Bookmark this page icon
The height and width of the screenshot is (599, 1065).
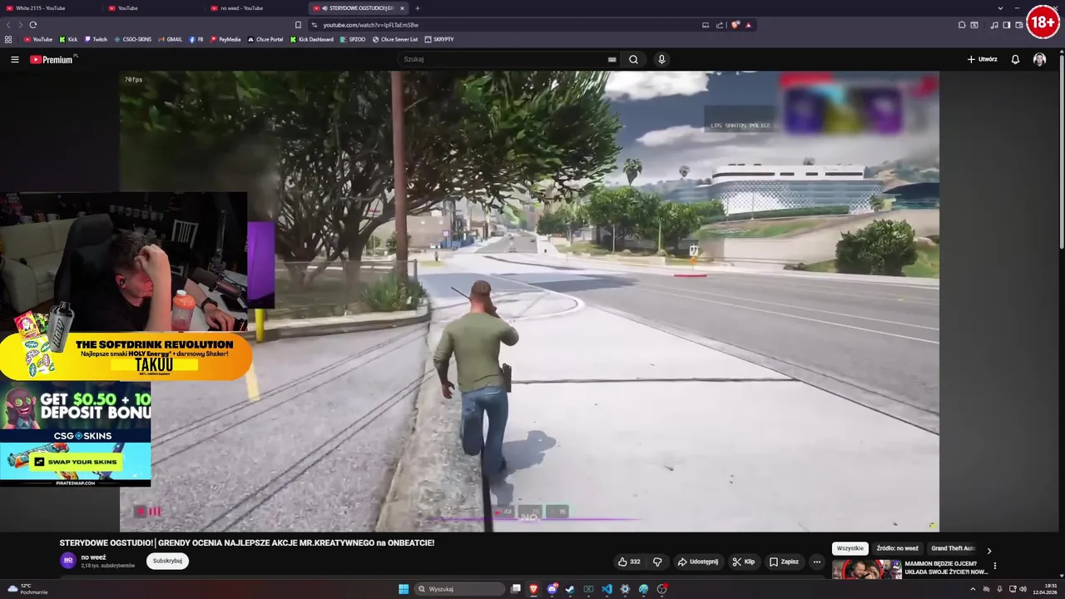[298, 25]
